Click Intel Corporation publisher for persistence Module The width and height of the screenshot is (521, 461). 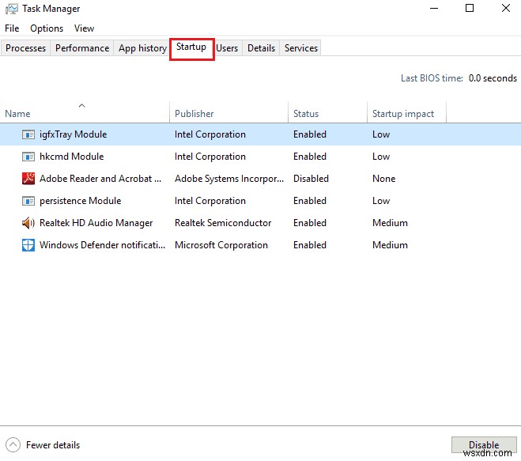210,201
